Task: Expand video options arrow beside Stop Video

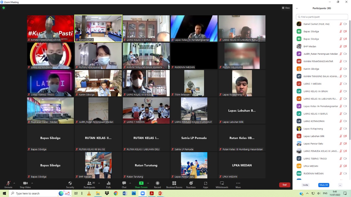Action: pyautogui.click(x=32, y=183)
